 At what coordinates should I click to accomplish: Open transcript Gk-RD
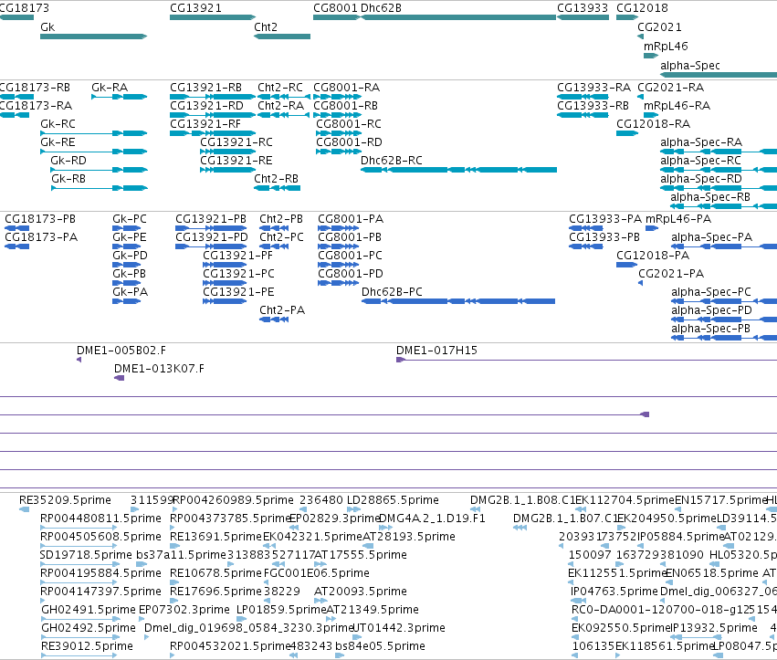click(68, 161)
